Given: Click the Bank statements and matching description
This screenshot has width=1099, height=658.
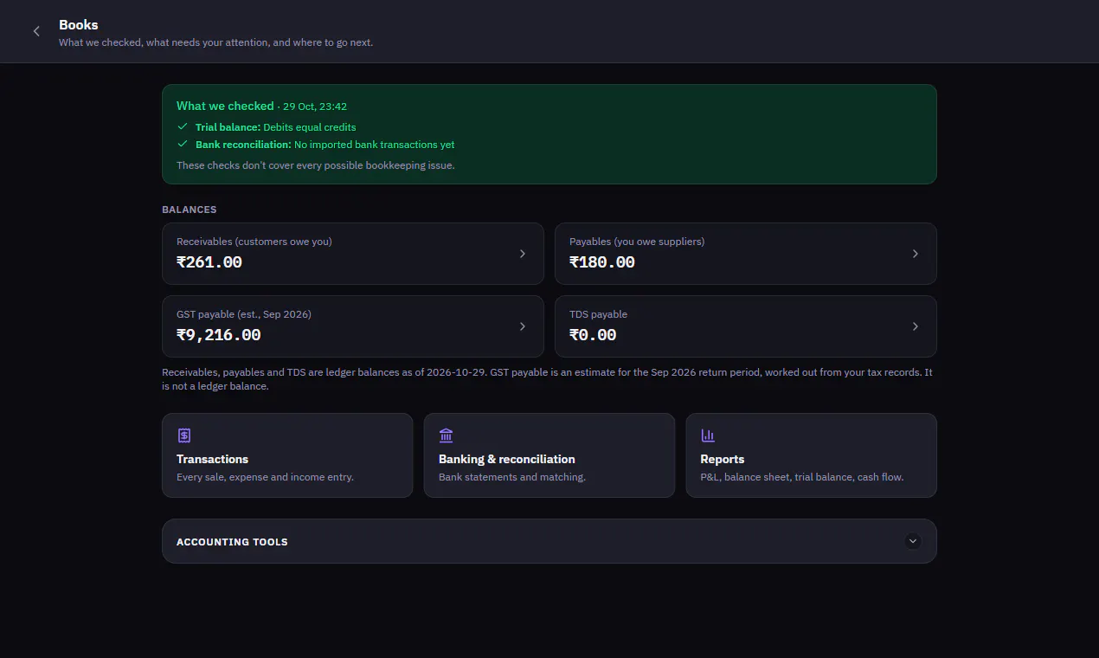Looking at the screenshot, I should click(512, 477).
